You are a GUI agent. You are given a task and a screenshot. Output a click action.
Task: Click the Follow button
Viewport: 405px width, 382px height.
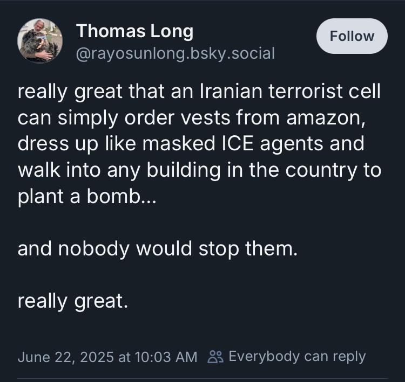352,36
